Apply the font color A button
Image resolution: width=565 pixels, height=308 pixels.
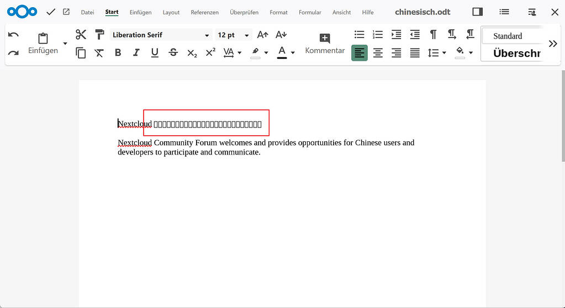[282, 52]
